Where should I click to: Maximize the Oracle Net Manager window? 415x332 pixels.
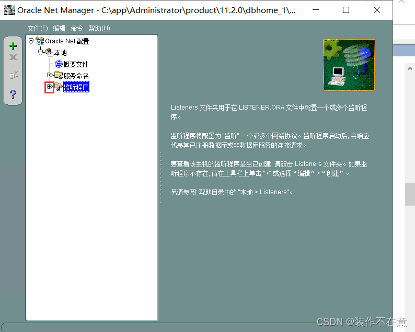point(346,10)
